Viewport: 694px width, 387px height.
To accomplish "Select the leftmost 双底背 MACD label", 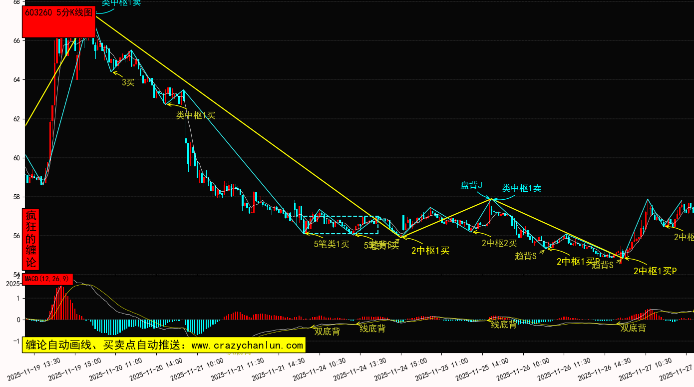I will pos(327,331).
